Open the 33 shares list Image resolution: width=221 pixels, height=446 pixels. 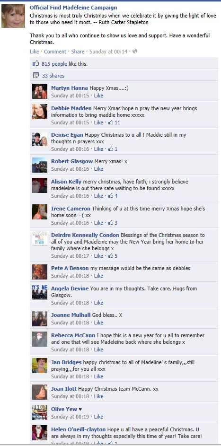click(53, 76)
